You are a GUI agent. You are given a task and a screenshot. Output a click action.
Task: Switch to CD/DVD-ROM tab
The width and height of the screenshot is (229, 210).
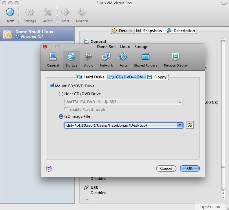point(127,77)
